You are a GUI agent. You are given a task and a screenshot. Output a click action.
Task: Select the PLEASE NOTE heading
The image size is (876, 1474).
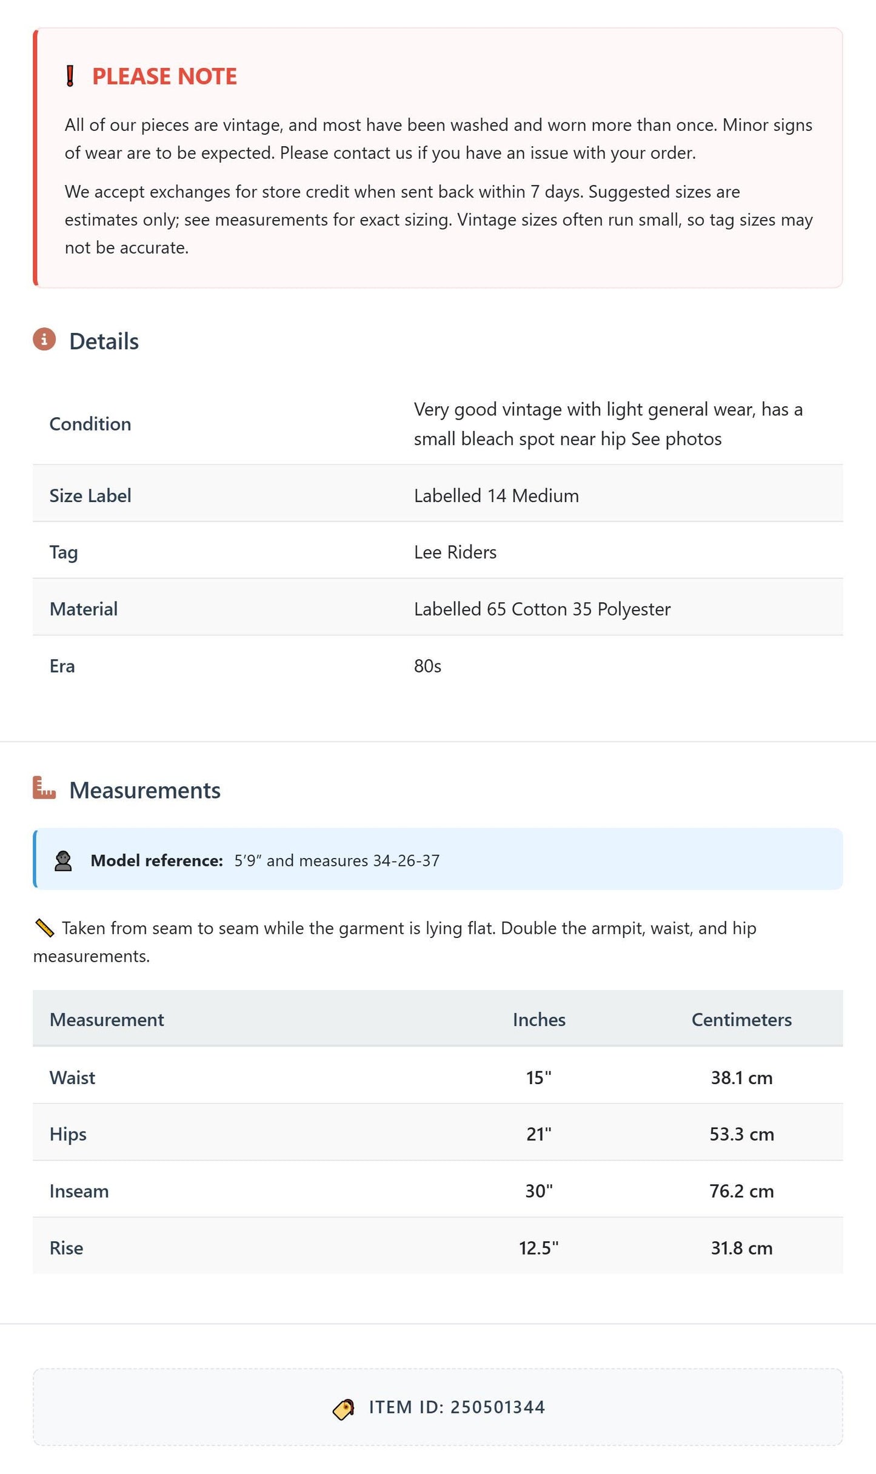pos(164,76)
